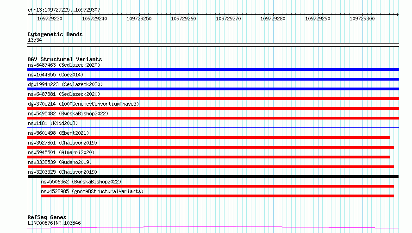Select the black bar under nsv3203325
The height and width of the screenshot is (233, 412).
[213, 176]
